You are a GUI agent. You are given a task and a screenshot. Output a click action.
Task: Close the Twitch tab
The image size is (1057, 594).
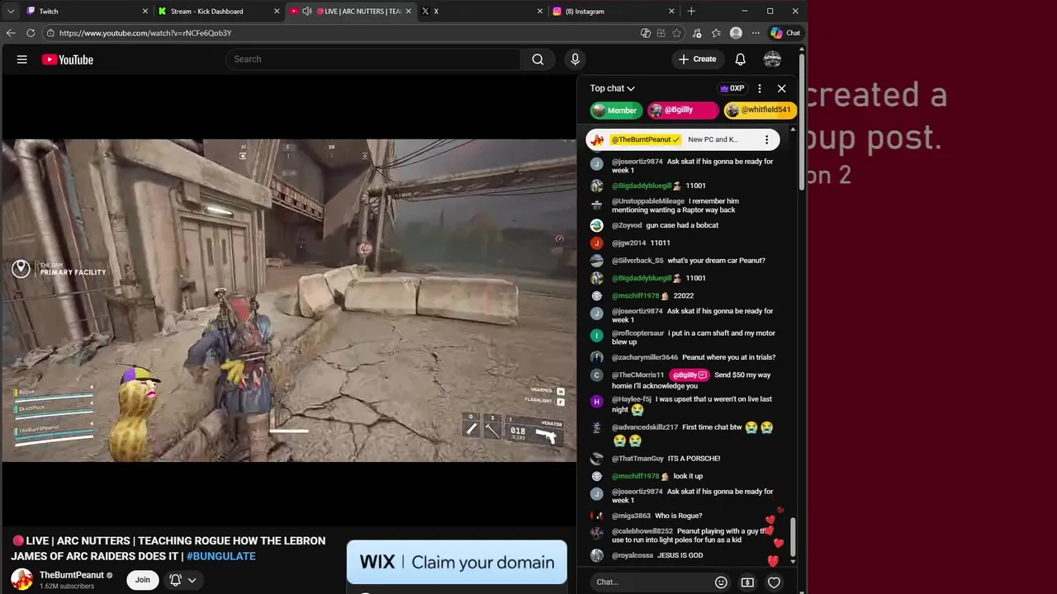click(145, 12)
